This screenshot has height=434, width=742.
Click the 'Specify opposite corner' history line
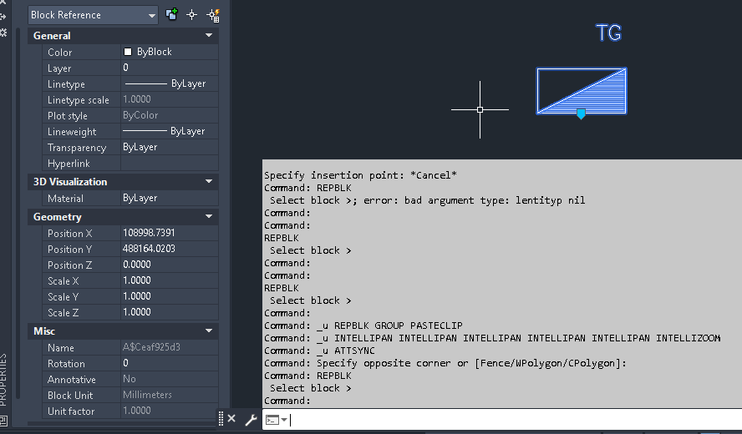click(x=445, y=364)
